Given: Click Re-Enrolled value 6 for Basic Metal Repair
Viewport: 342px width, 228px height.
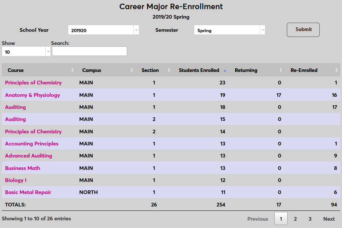Looking at the screenshot, I should click(335, 192).
